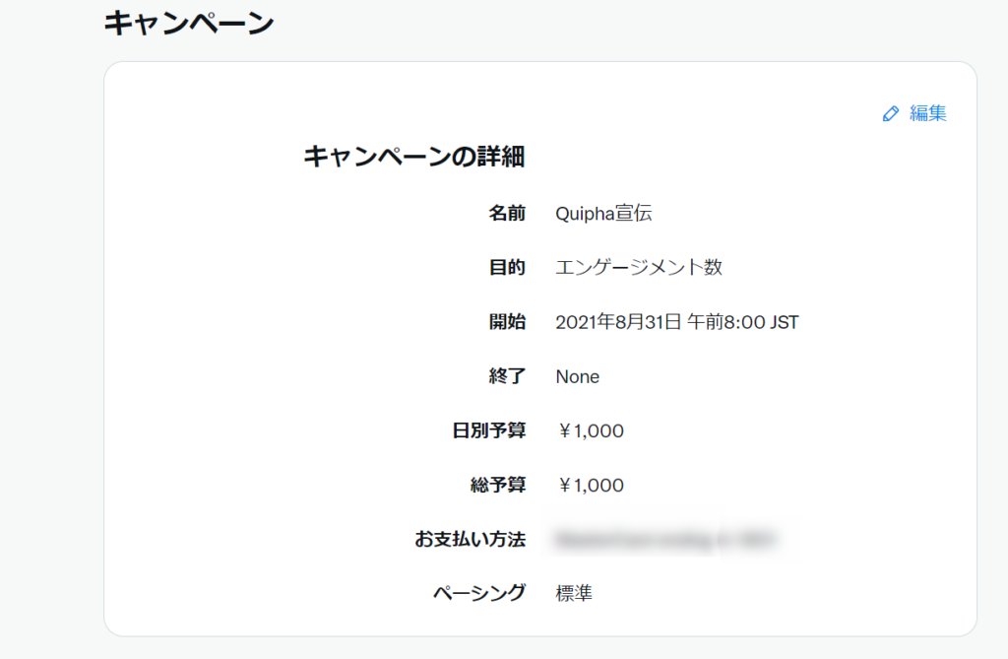Select the キャンペーンの詳細 section title
This screenshot has height=659, width=1008.
414,157
